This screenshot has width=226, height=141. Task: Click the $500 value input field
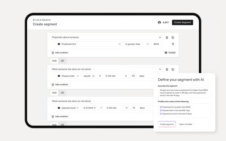(x=157, y=44)
